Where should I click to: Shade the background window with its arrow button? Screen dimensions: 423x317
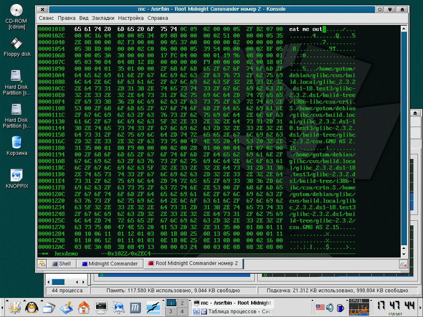(x=415, y=113)
